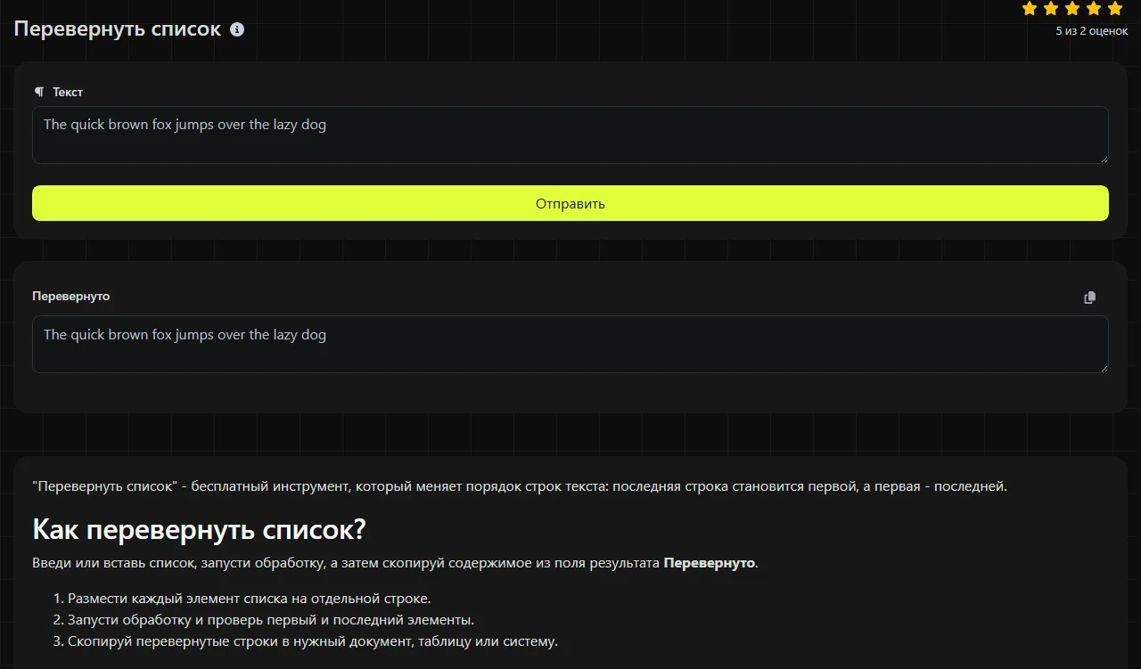1141x669 pixels.
Task: Click list step "Размести каждый элемент списка"
Action: tap(250, 599)
